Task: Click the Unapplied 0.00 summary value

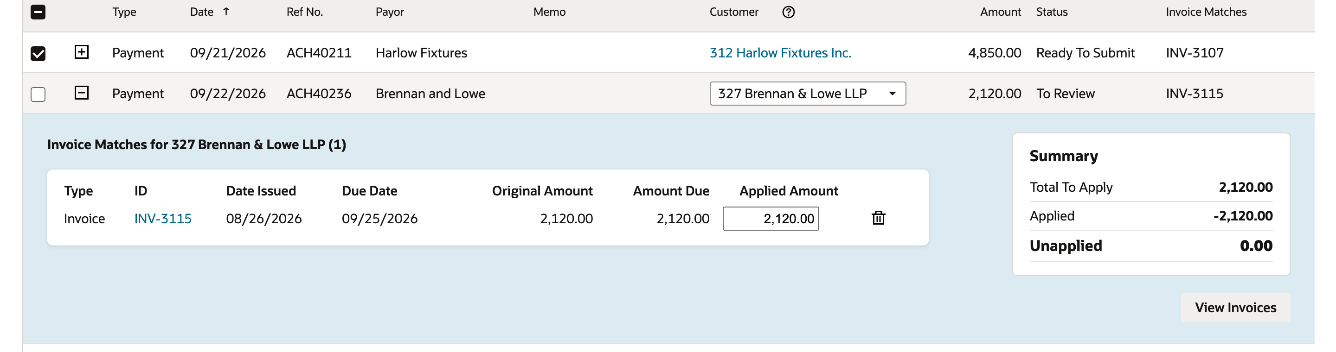Action: coord(1256,245)
